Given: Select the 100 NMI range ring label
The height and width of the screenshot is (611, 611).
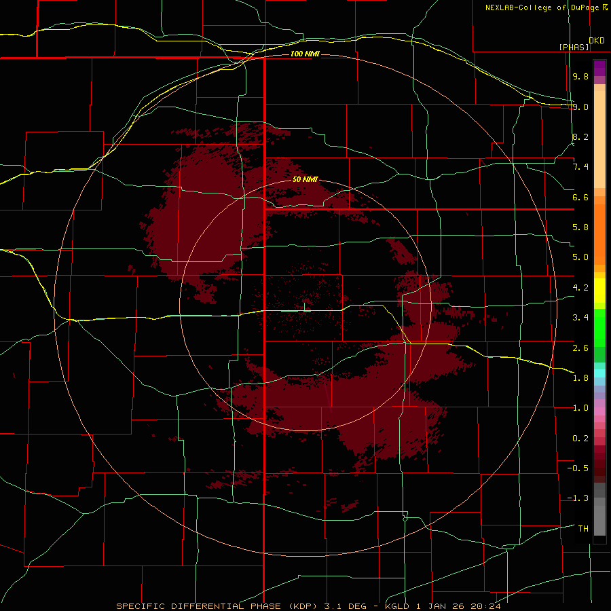Looking at the screenshot, I should pyautogui.click(x=305, y=54).
